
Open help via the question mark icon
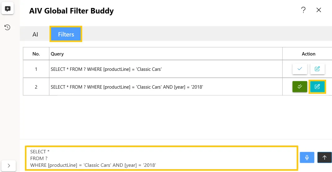pyautogui.click(x=303, y=10)
